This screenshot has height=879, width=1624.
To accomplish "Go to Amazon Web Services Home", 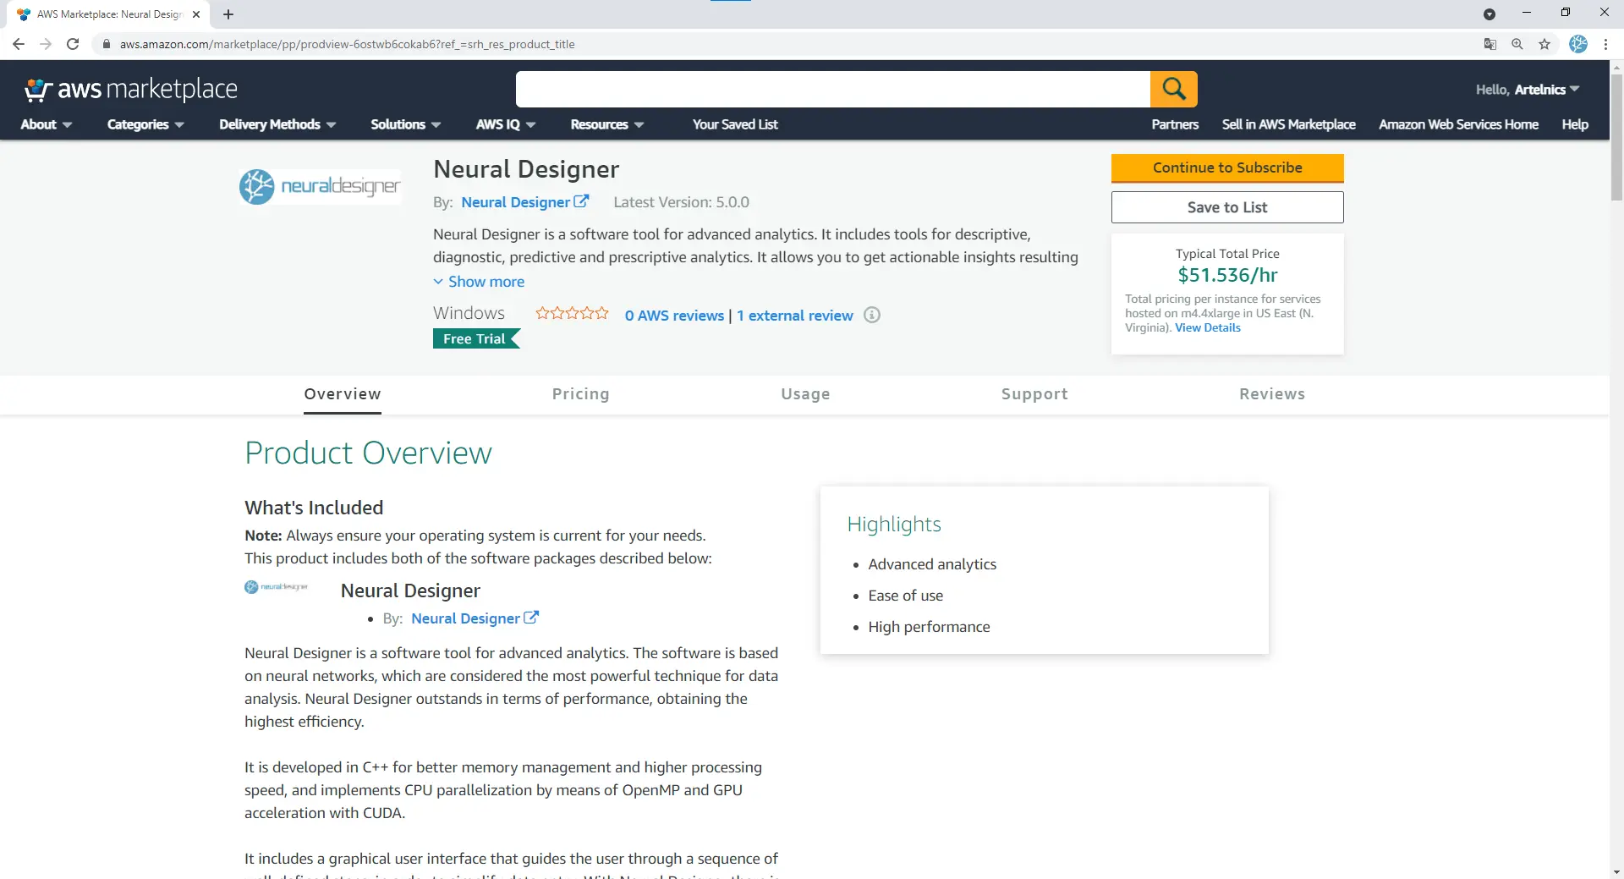I will tap(1458, 124).
